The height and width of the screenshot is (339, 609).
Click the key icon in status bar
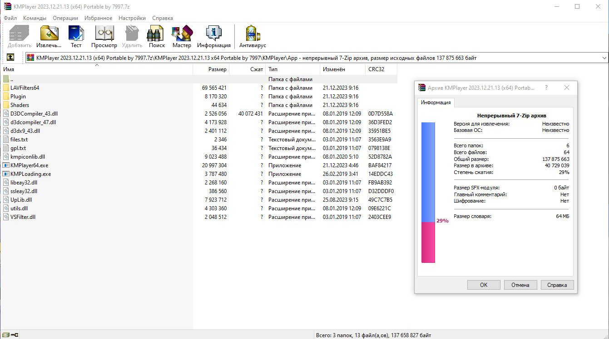tap(15, 335)
